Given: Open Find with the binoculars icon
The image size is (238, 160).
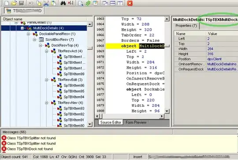Looking at the screenshot, I should click(63, 3).
